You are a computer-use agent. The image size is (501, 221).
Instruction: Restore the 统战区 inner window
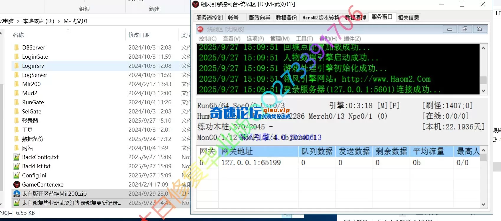(464, 29)
